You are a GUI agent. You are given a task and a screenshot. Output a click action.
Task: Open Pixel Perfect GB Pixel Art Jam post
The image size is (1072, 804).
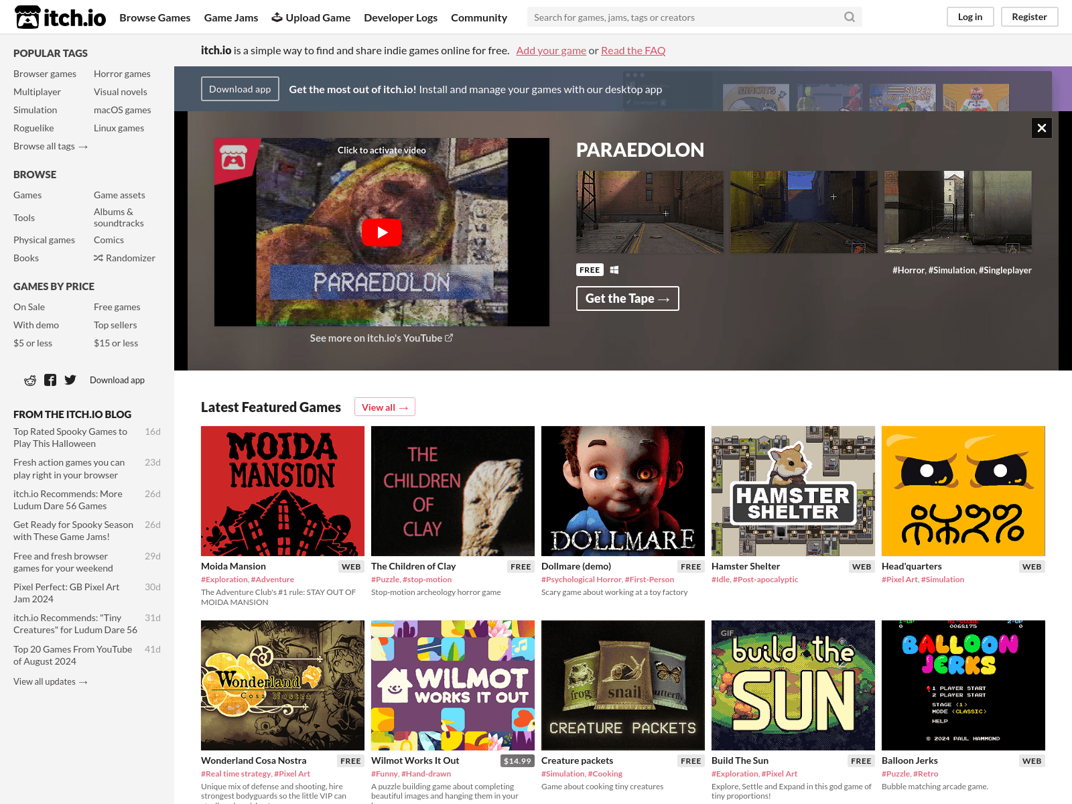point(66,593)
